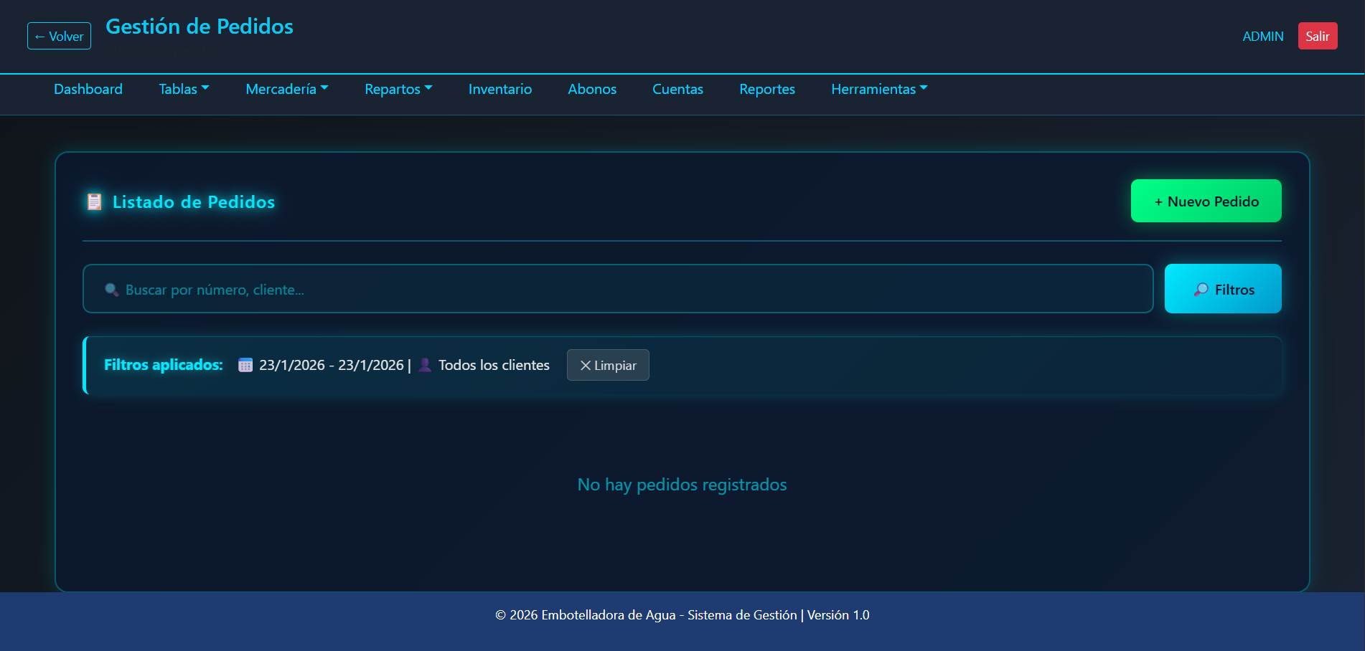This screenshot has height=651, width=1365.
Task: Open the Mercadería dropdown menu
Action: (x=286, y=89)
